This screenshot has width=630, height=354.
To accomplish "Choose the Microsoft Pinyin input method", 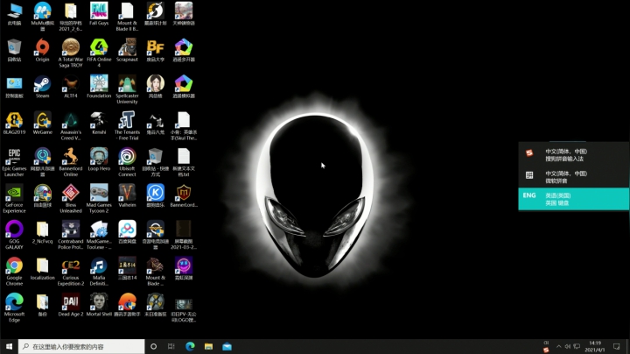I will coord(573,177).
